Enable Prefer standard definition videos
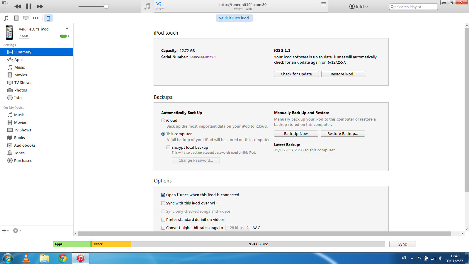469x264 pixels. (x=163, y=219)
